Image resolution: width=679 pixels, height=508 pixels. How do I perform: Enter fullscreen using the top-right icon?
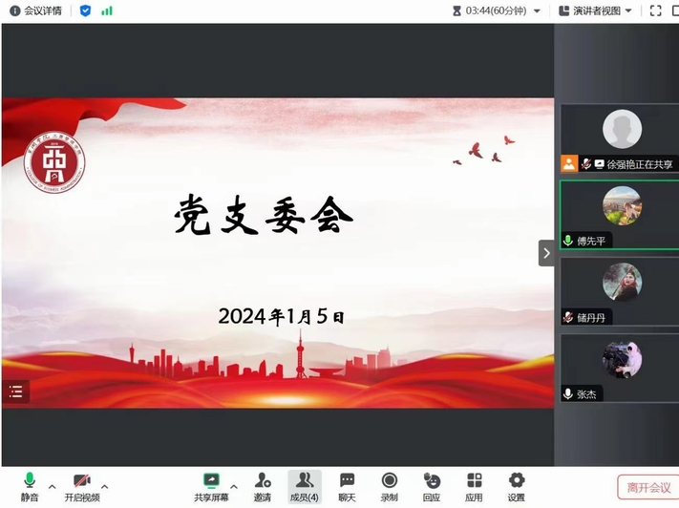(x=655, y=11)
